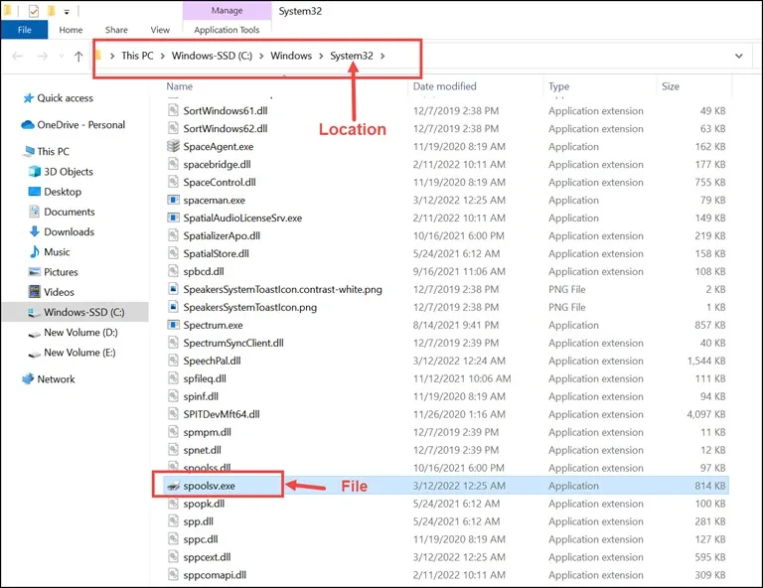
Task: Select the file sppcomapi.dll
Action: pos(215,575)
